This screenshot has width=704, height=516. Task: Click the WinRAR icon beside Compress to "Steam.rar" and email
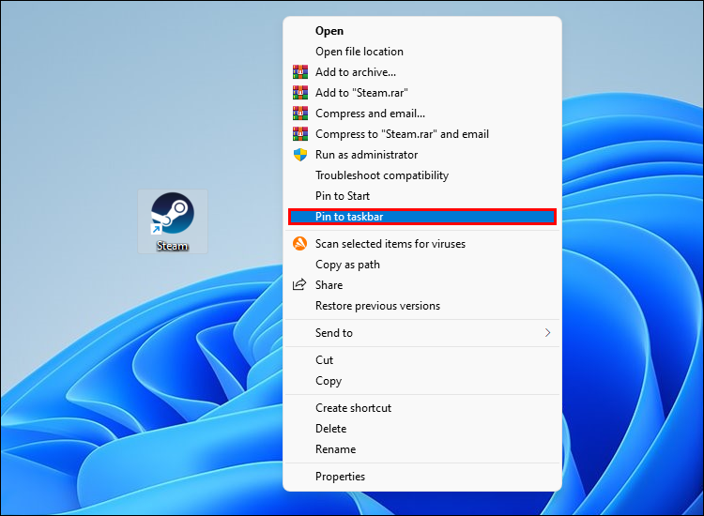pyautogui.click(x=300, y=134)
